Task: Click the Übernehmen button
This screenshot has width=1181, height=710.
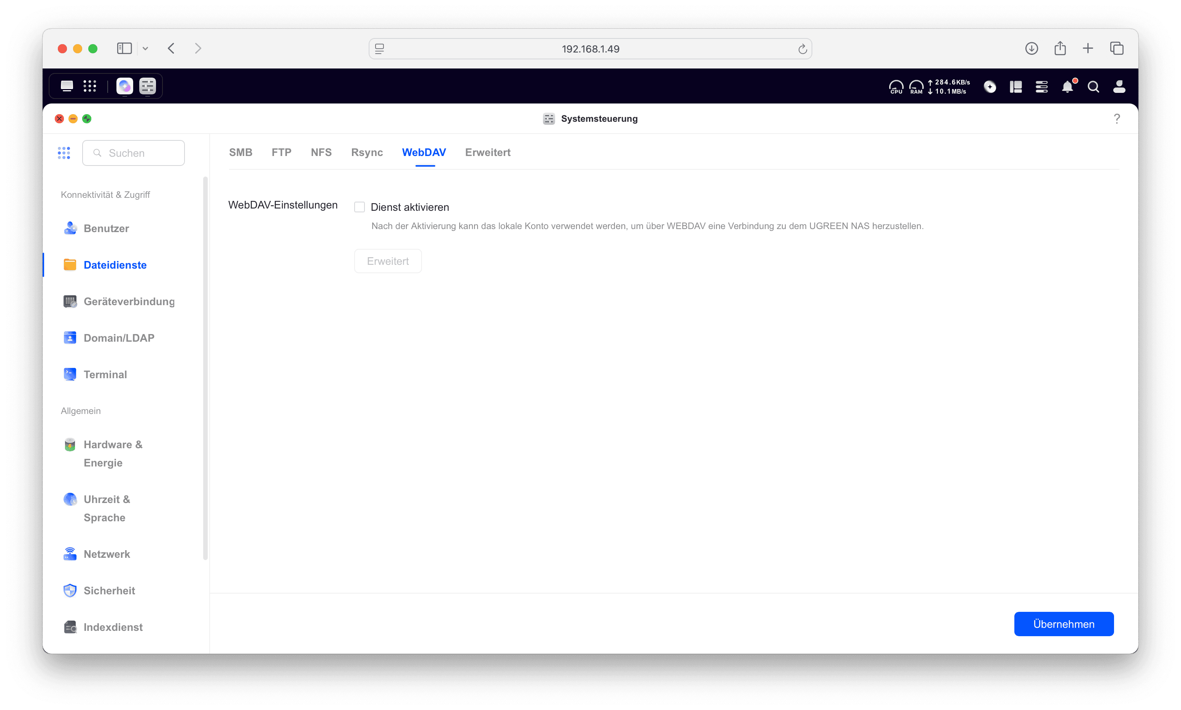Action: coord(1063,624)
